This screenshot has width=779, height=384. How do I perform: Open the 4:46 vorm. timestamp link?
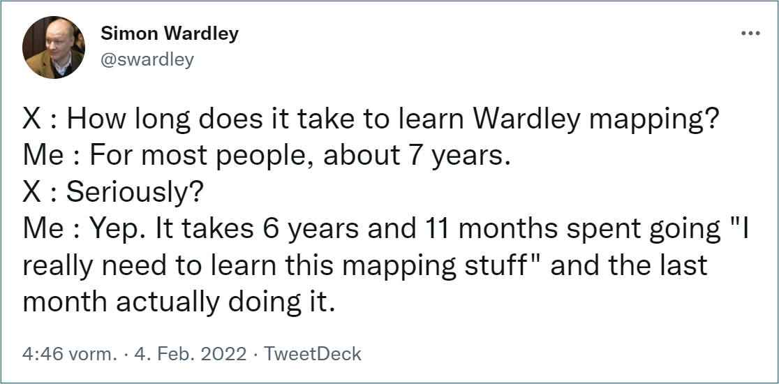tap(70, 354)
